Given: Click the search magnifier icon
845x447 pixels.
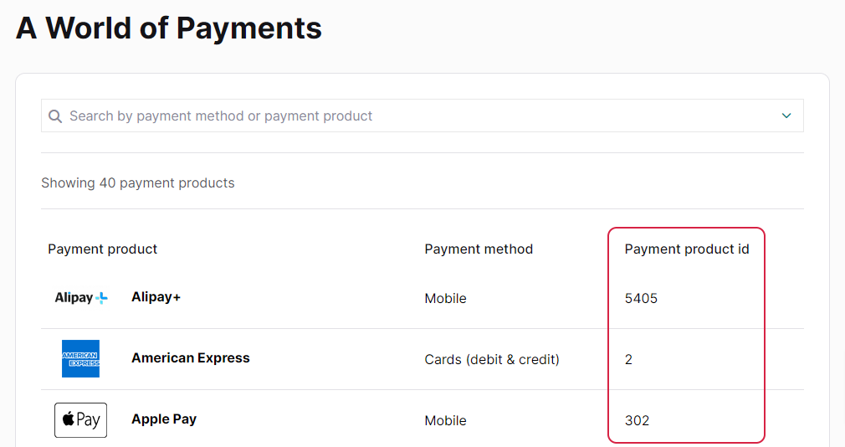Looking at the screenshot, I should 55,116.
